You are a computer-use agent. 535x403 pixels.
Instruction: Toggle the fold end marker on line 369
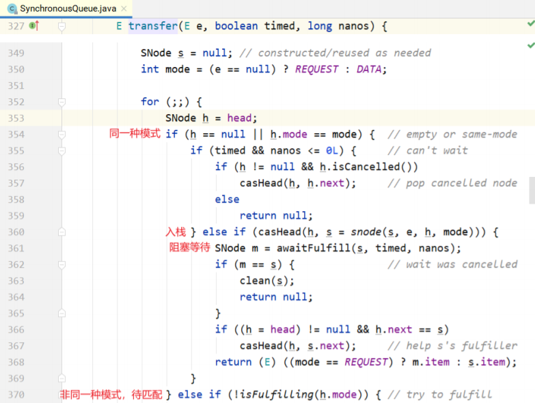(61, 378)
